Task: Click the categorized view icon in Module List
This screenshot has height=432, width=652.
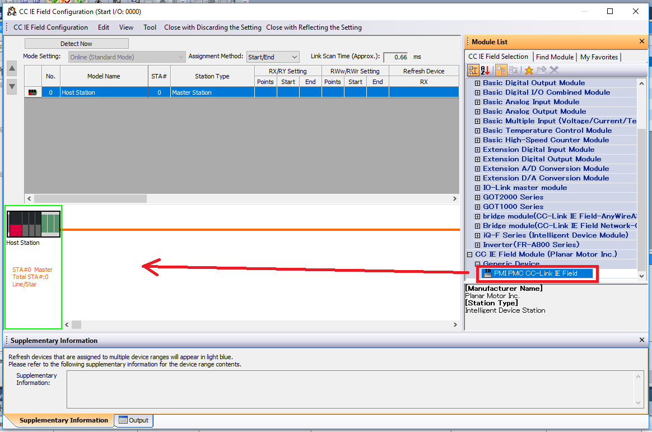Action: click(x=473, y=70)
